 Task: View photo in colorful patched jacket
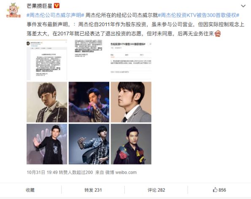coord(131,144)
